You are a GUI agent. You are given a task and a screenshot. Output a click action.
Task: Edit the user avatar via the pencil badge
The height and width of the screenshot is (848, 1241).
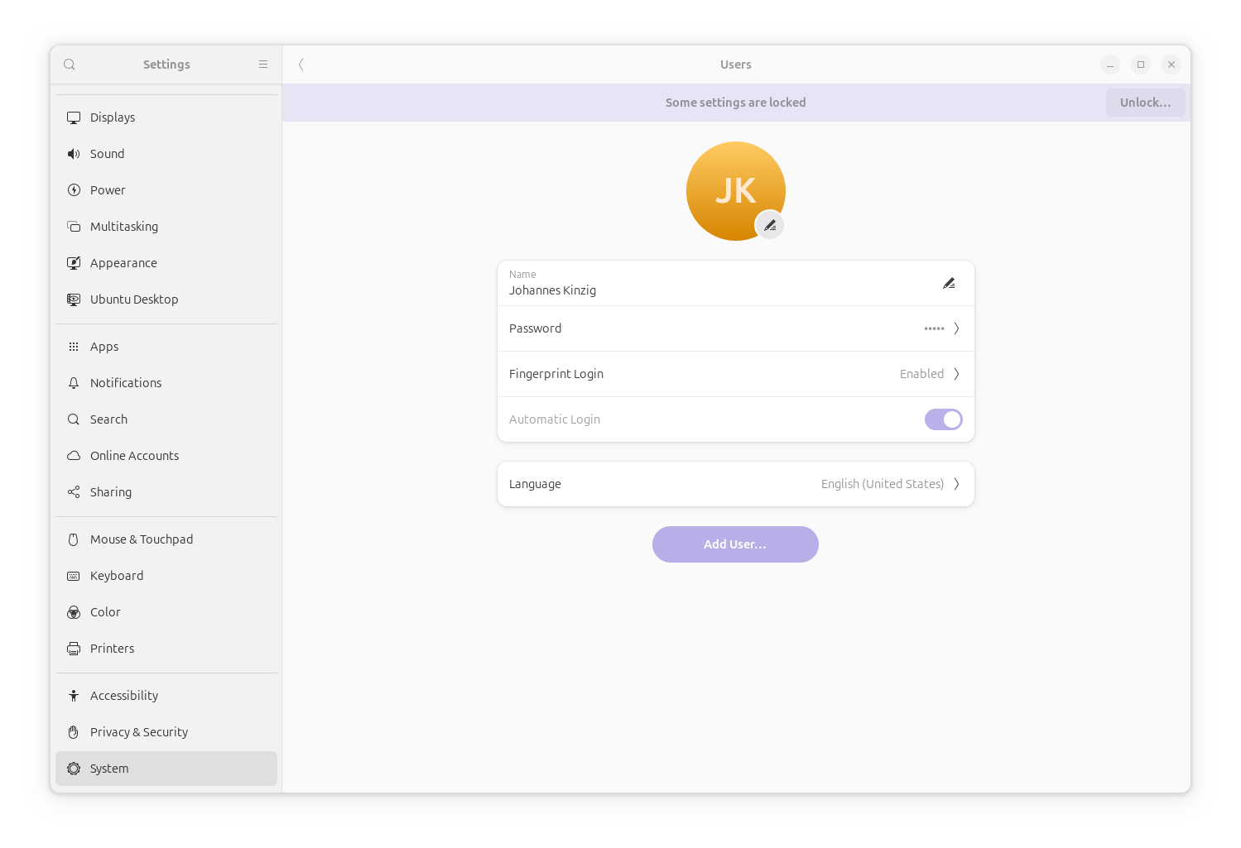[x=769, y=224]
